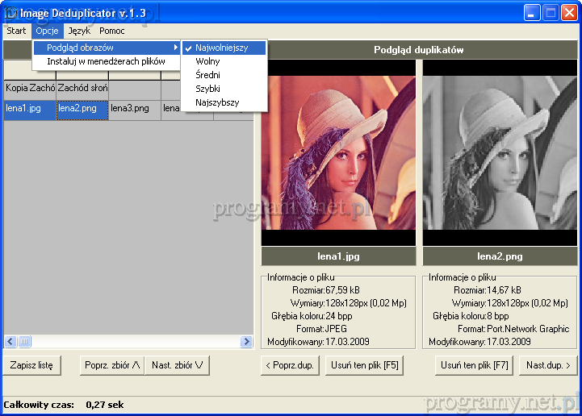Click the Opcje menu
Viewport: 582px width, 416px height.
coord(46,31)
